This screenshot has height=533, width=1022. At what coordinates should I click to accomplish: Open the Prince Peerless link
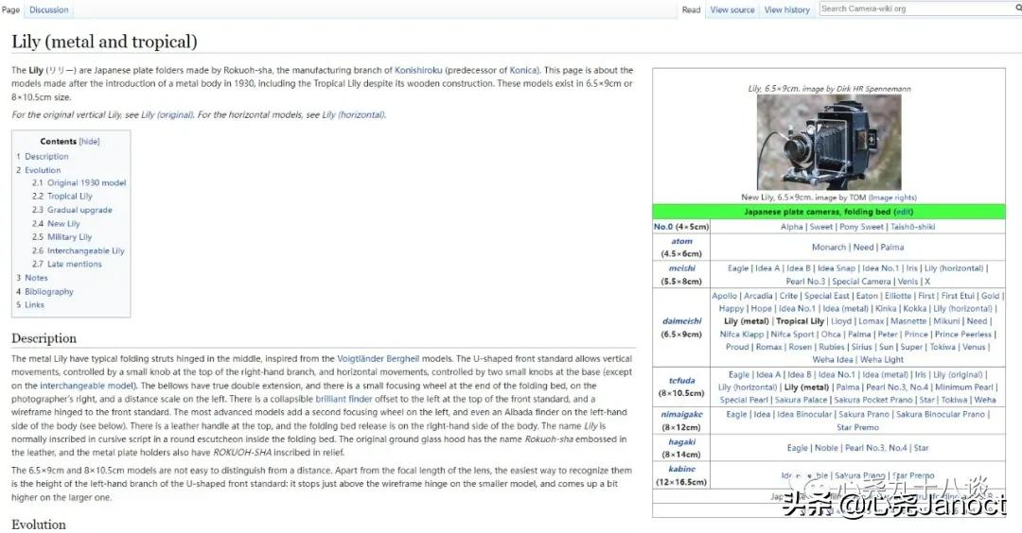point(962,334)
